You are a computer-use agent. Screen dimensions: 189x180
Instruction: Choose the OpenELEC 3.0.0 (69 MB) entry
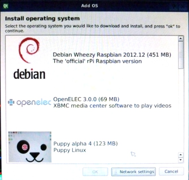(x=86, y=99)
